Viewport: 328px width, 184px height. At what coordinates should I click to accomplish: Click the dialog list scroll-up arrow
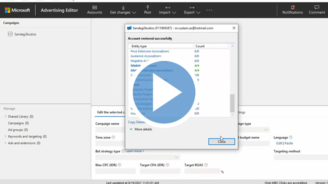232,46
